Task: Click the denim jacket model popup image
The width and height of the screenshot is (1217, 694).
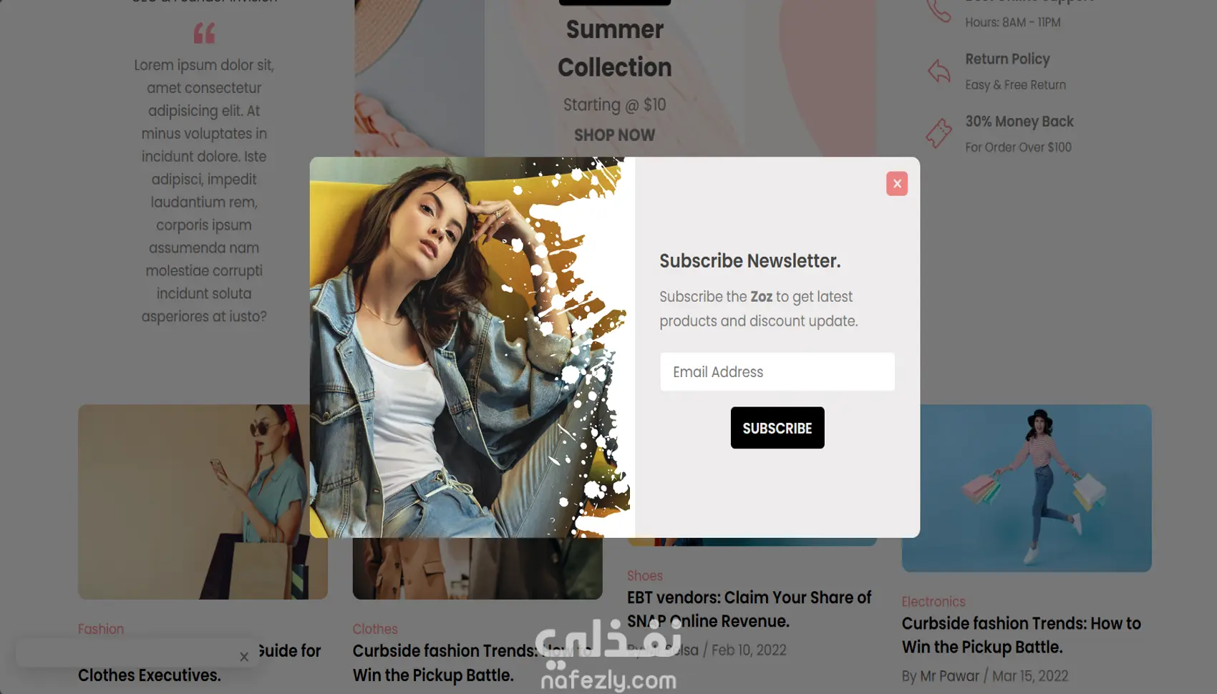Action: tap(472, 347)
